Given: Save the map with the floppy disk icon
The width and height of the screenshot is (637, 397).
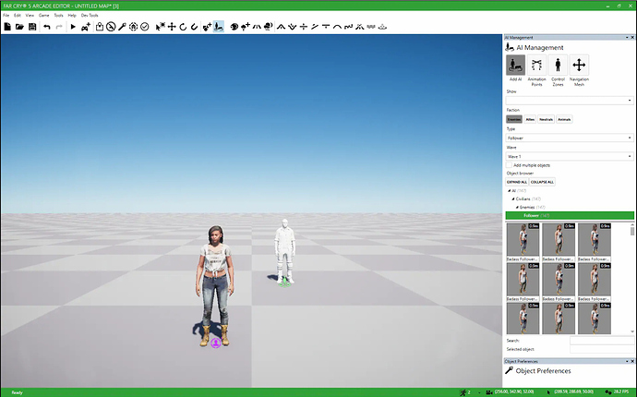Looking at the screenshot, I should tap(32, 27).
